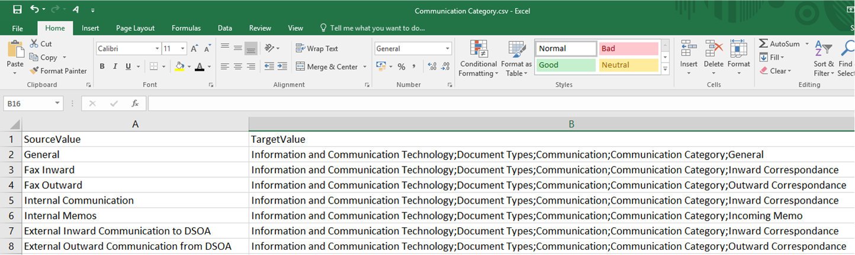Apply the Good cell style

[x=567, y=65]
